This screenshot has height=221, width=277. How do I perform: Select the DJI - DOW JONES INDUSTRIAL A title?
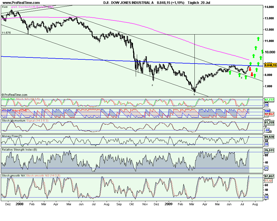129,3
